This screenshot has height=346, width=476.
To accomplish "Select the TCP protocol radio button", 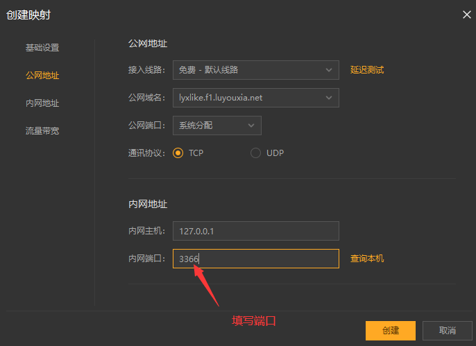I will pyautogui.click(x=178, y=153).
